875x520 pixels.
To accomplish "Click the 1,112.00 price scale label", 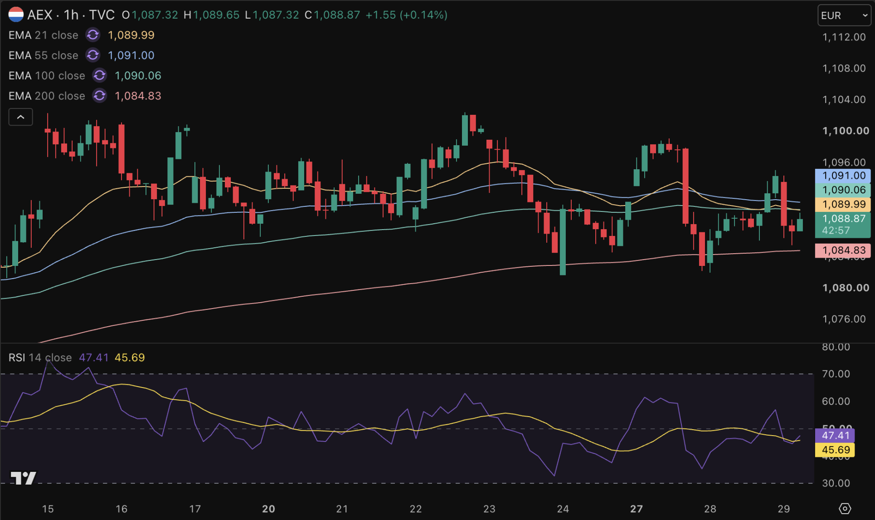I will tap(844, 37).
